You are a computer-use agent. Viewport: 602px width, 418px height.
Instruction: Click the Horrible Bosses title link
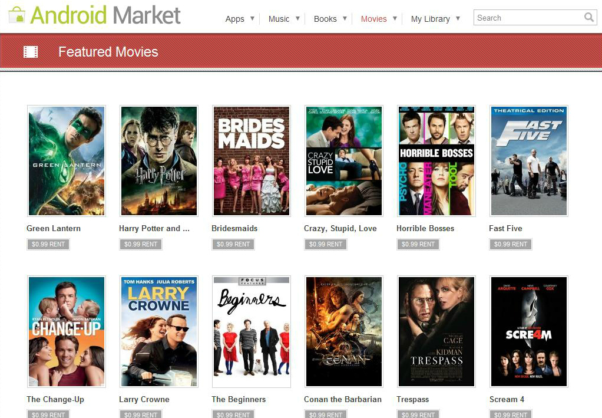tap(425, 228)
